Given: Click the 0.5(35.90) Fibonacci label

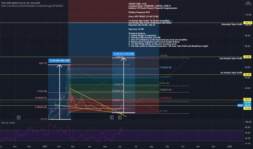Looking at the screenshot, I should point(42,91).
